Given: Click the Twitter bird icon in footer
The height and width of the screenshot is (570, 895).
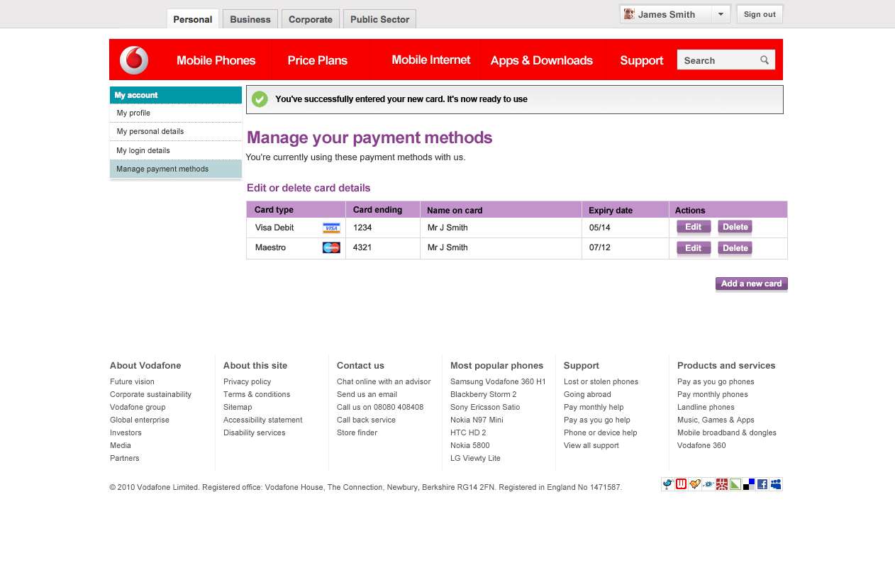Looking at the screenshot, I should pyautogui.click(x=667, y=484).
